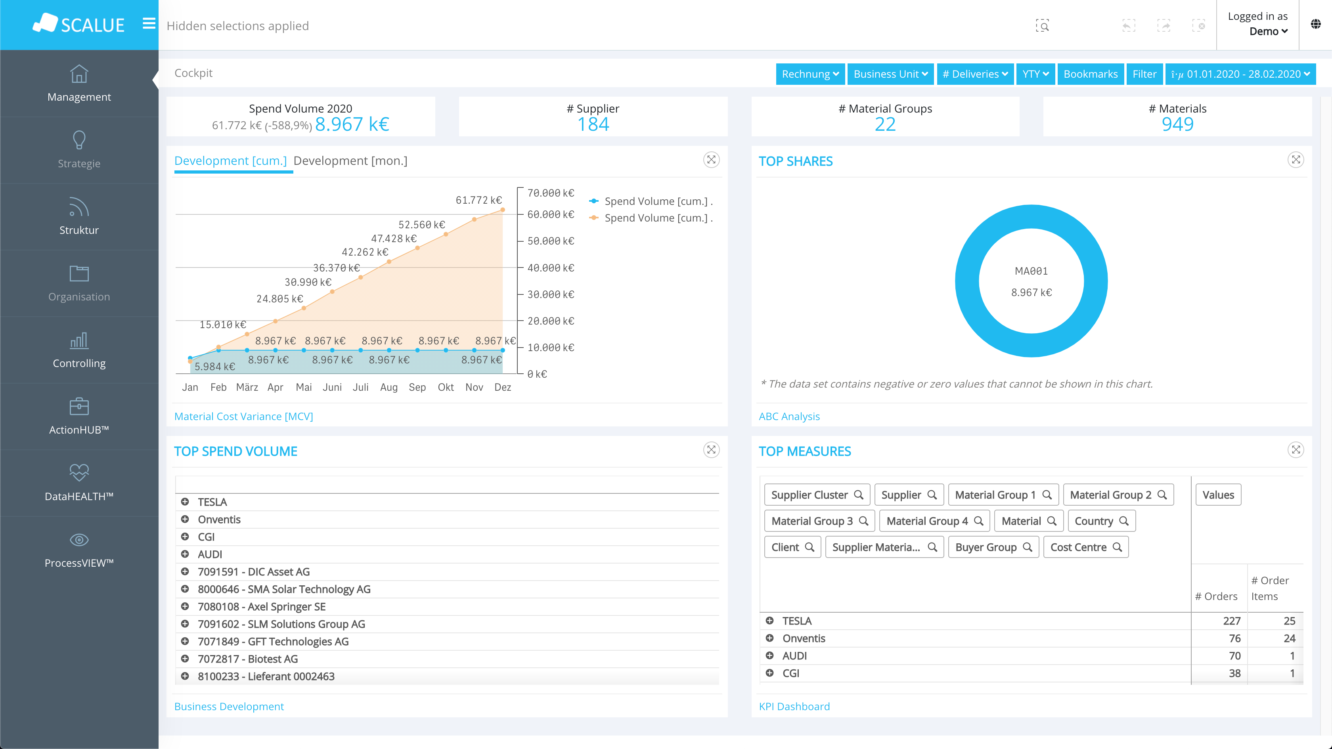
Task: Search within Supplier Cluster dimension
Action: pyautogui.click(x=859, y=495)
